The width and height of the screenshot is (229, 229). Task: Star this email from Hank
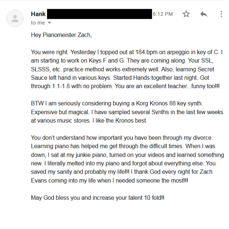[186, 14]
